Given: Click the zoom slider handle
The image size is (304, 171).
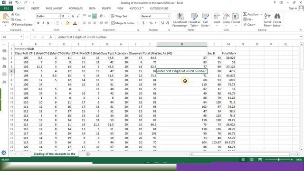Looking at the screenshot, I should [279, 160].
